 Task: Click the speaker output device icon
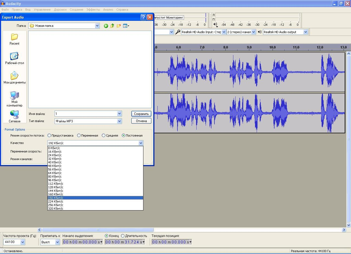[x=260, y=32]
